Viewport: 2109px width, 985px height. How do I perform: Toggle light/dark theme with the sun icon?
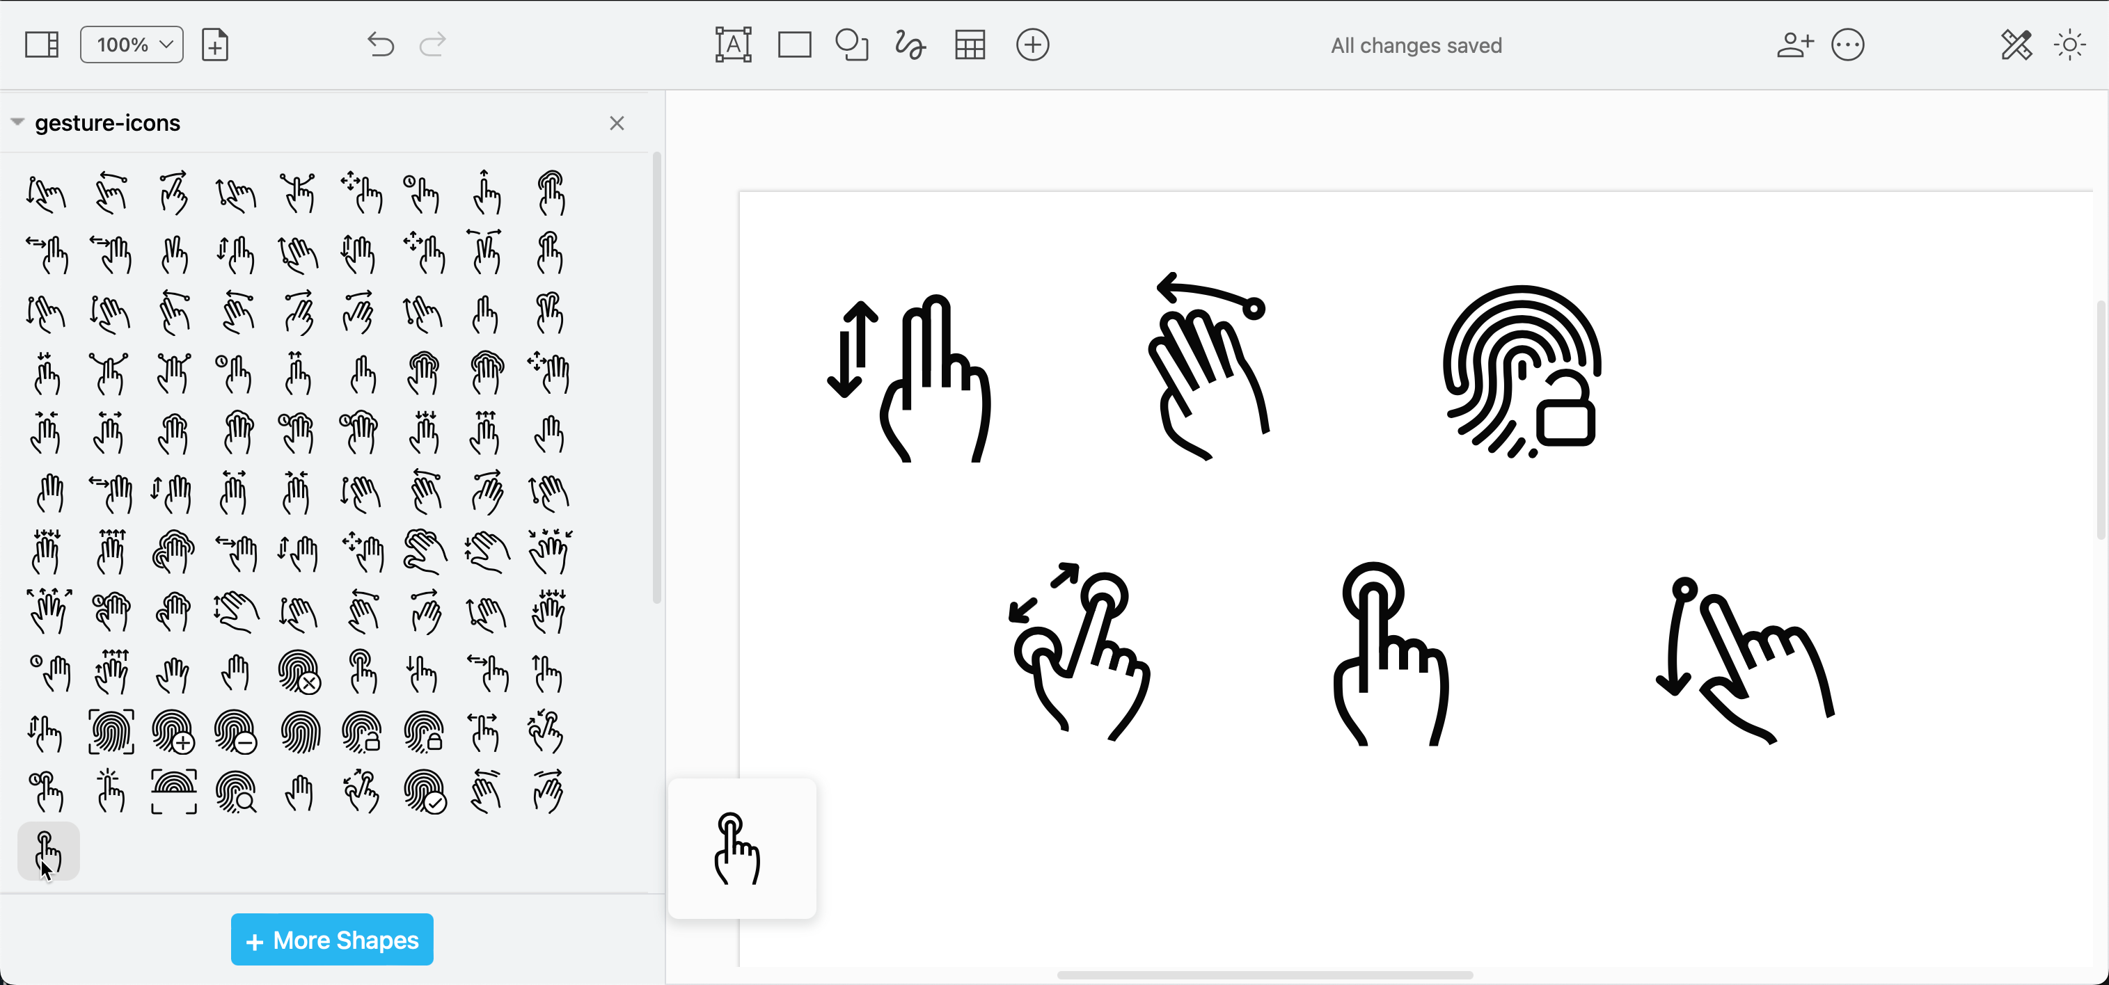click(x=2069, y=45)
